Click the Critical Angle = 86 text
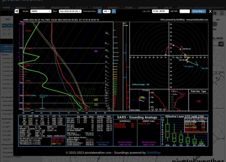 click(141, 84)
